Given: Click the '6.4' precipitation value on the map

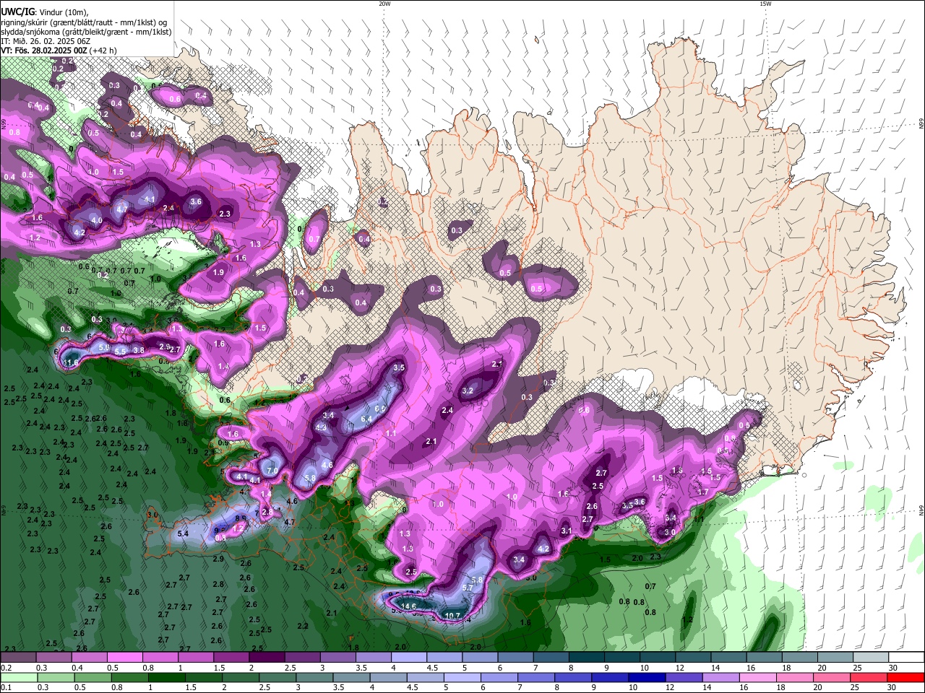Looking at the screenshot, I should click(366, 419).
